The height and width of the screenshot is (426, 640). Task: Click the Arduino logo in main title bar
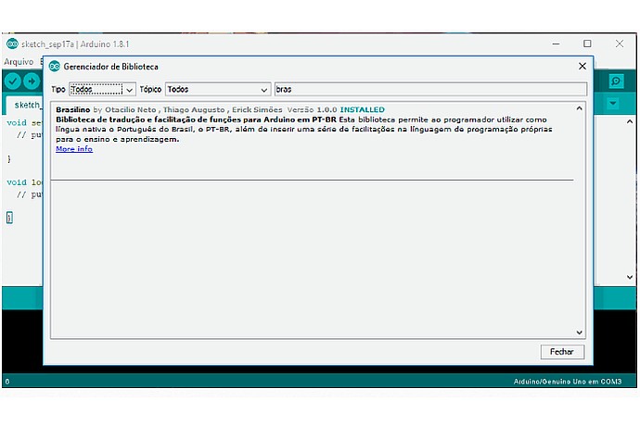(x=12, y=44)
